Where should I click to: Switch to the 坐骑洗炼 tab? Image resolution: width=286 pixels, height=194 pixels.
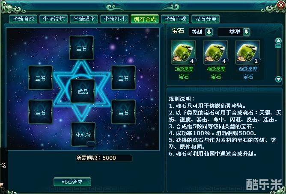click(x=54, y=19)
